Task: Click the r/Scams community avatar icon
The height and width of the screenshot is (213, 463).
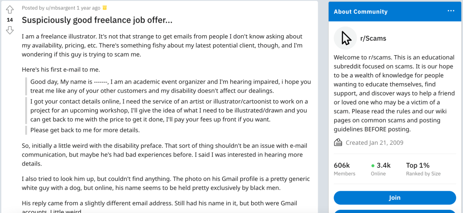Action: (x=345, y=38)
